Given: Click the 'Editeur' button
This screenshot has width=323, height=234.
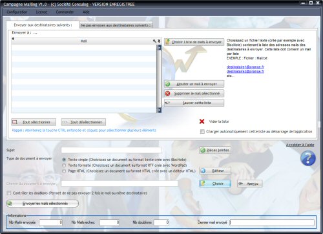Looking at the screenshot, I should point(215,171).
